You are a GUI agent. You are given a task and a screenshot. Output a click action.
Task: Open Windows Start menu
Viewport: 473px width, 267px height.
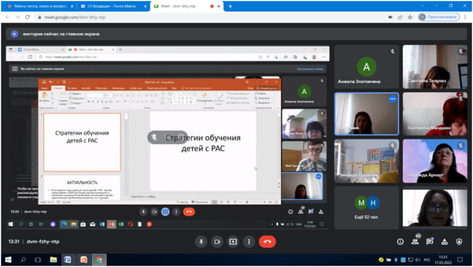coord(8,260)
